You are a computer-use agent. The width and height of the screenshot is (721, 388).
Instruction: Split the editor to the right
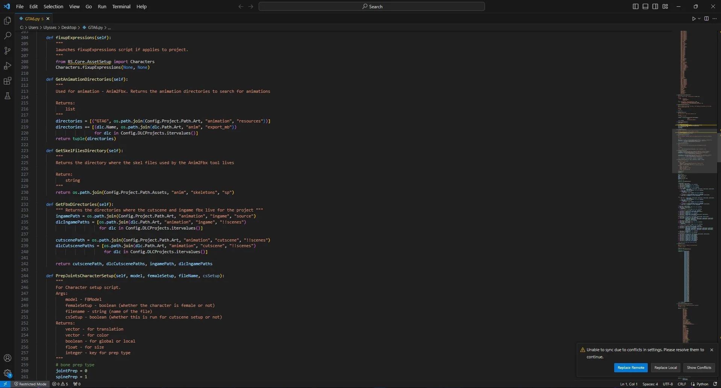click(706, 18)
